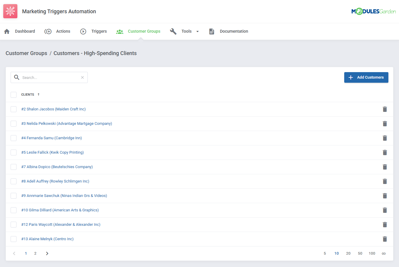
Task: Select the Actions circled-plus icon
Action: (48, 31)
